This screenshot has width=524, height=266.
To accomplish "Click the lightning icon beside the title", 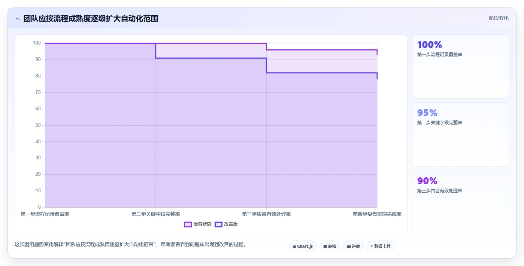I will (x=18, y=19).
